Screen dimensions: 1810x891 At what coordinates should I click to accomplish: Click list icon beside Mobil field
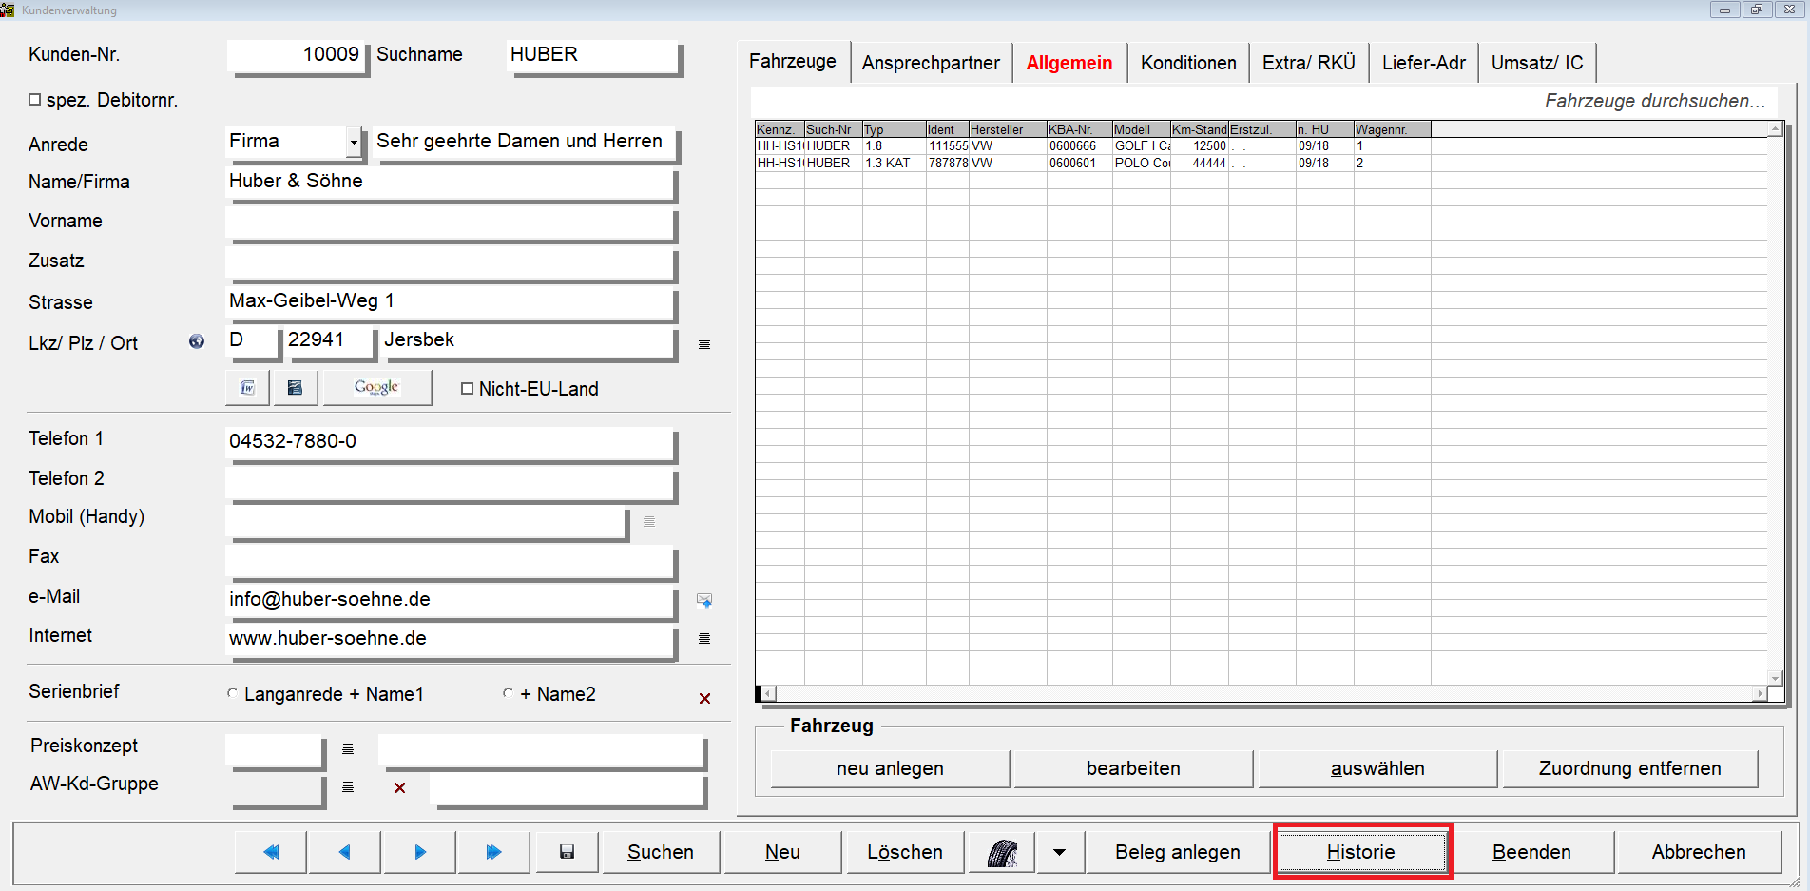tap(649, 521)
